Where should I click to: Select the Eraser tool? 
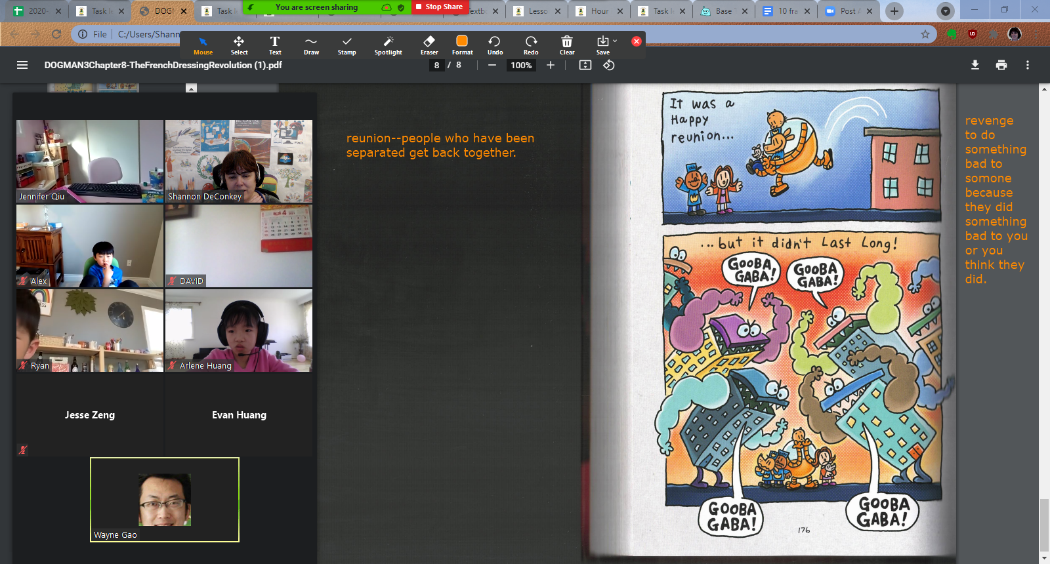point(429,45)
